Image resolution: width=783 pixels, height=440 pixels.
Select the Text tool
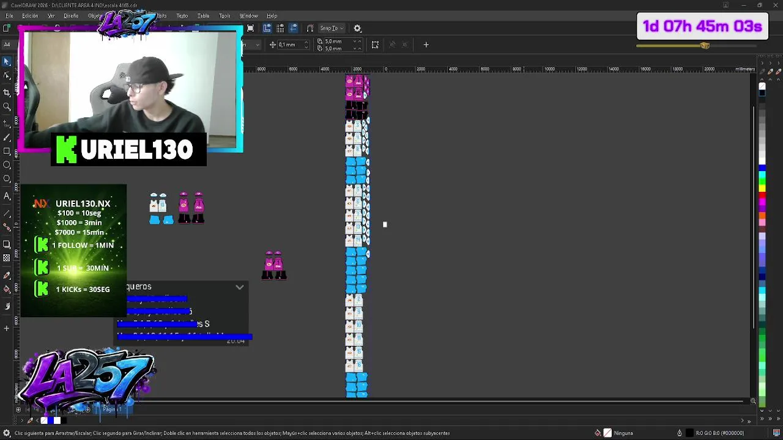coord(7,196)
